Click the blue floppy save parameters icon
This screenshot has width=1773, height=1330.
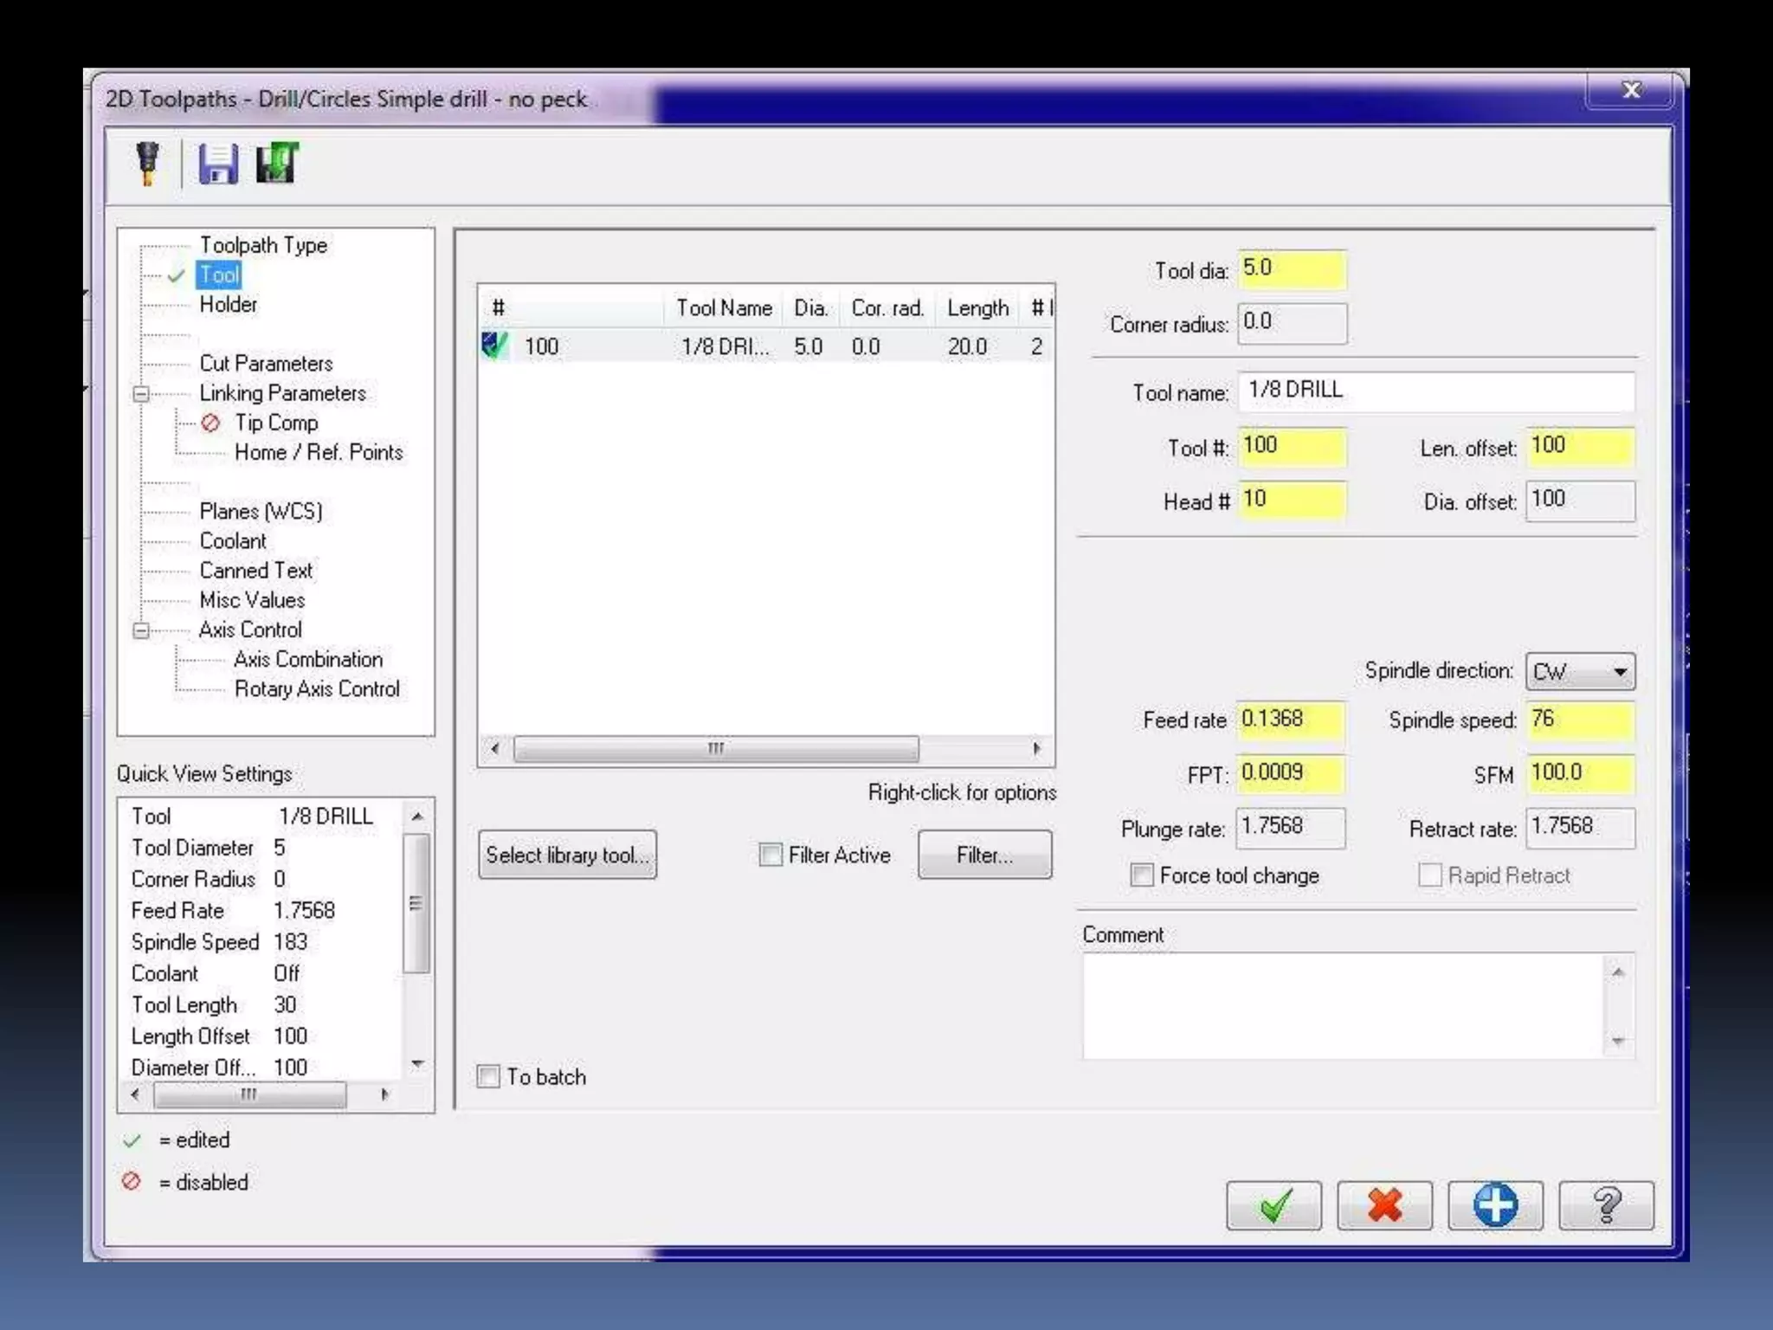[218, 164]
